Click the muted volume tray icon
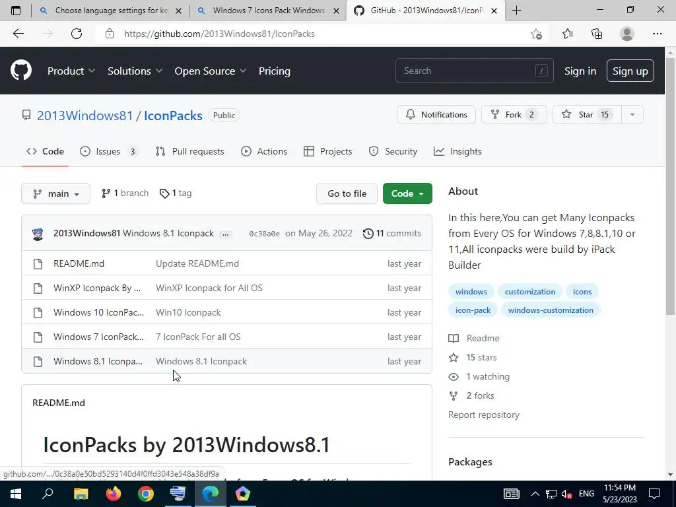676x507 pixels. [566, 494]
